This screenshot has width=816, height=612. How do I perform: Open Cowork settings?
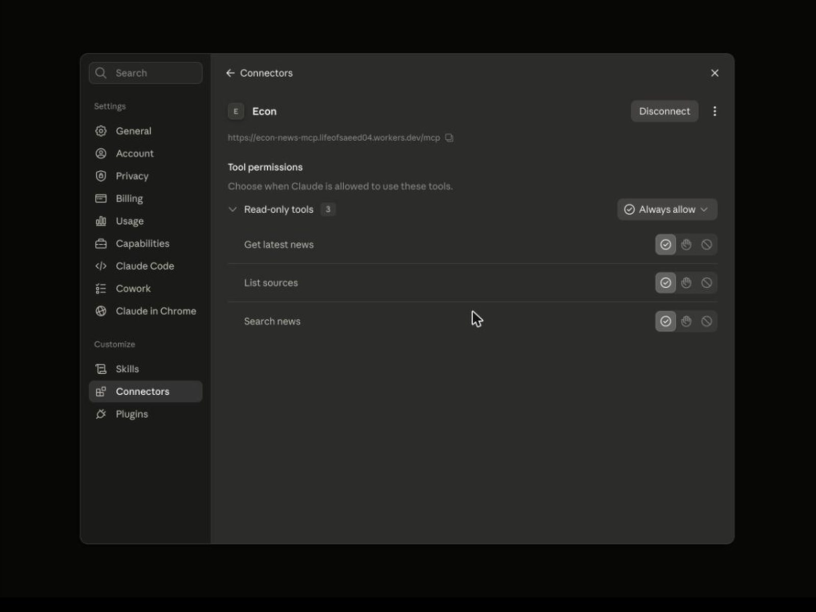(145, 289)
